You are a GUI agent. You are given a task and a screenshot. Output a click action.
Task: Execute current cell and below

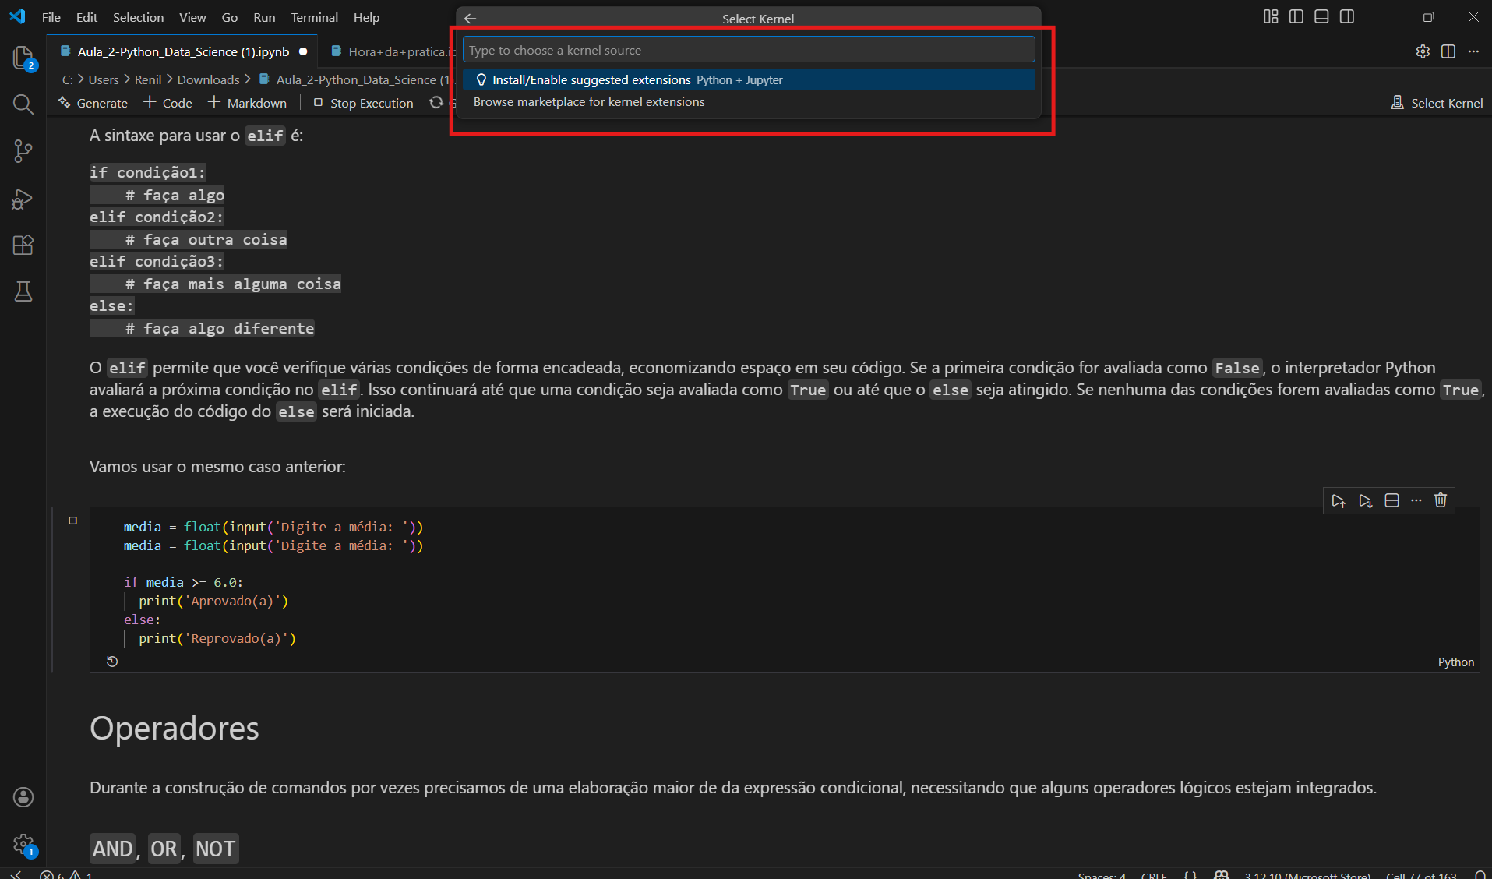click(1365, 500)
